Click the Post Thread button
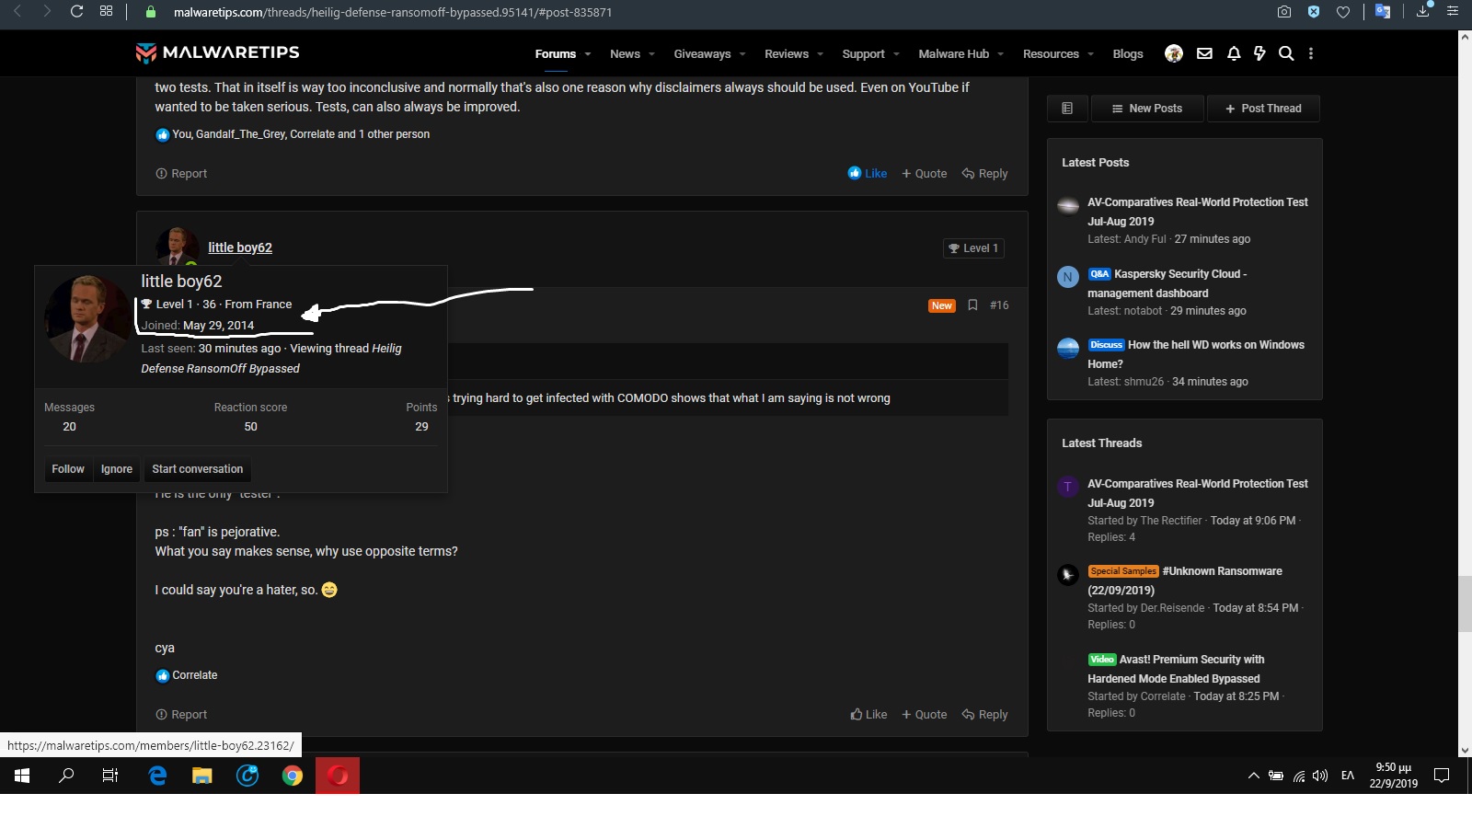This screenshot has width=1472, height=828. [1263, 109]
